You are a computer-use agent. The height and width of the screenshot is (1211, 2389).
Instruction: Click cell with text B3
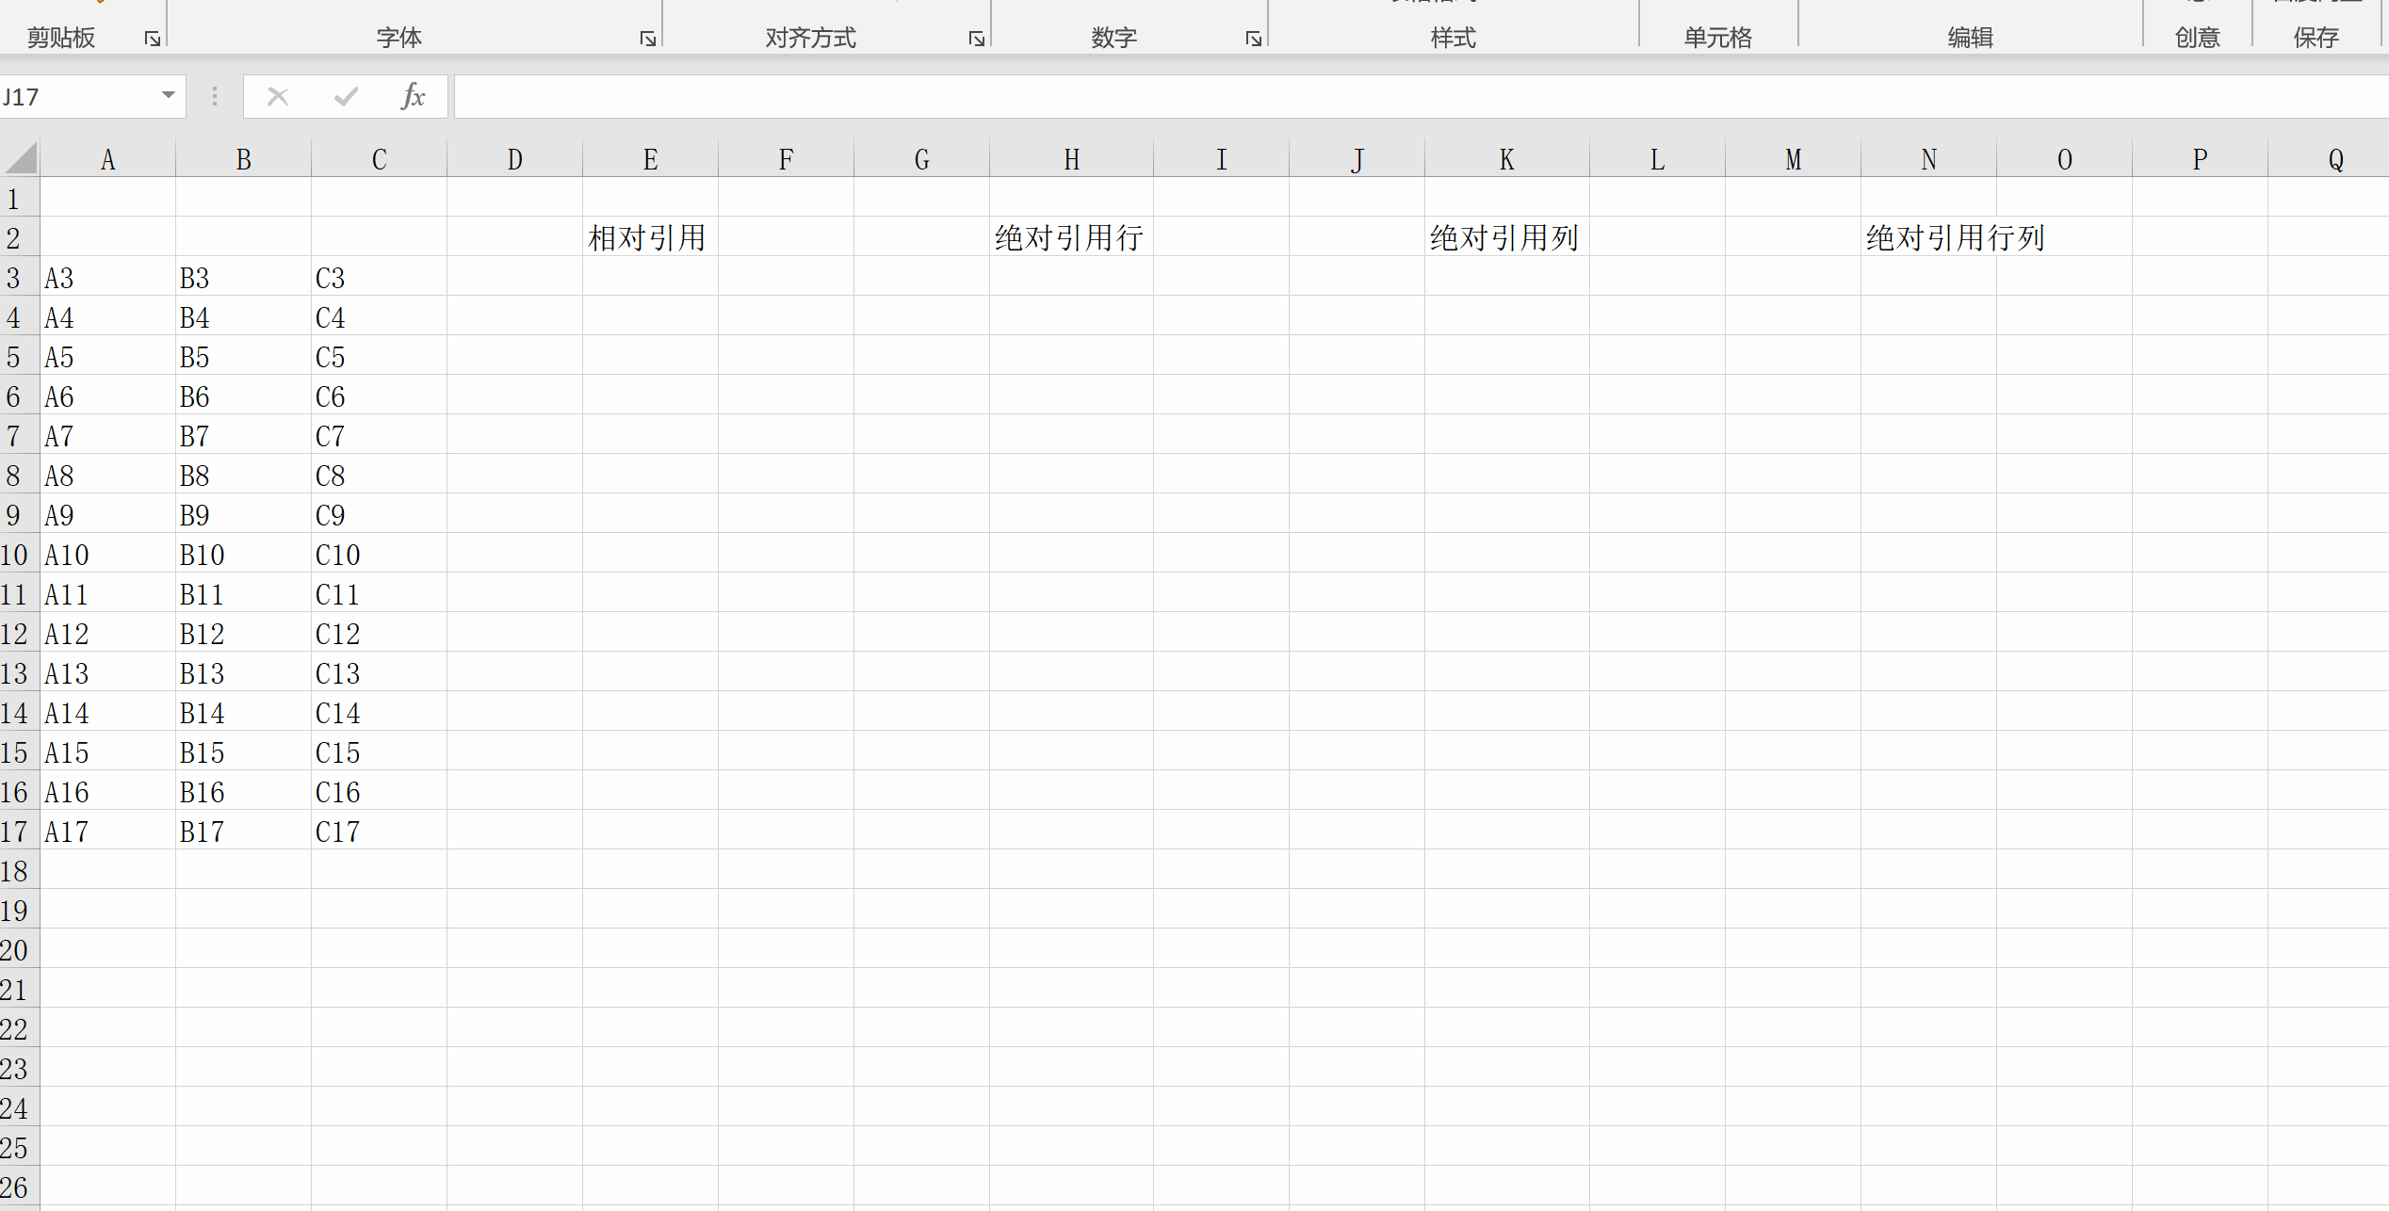click(243, 278)
